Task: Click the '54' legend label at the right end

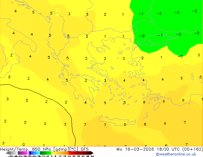Action: (x=92, y=156)
